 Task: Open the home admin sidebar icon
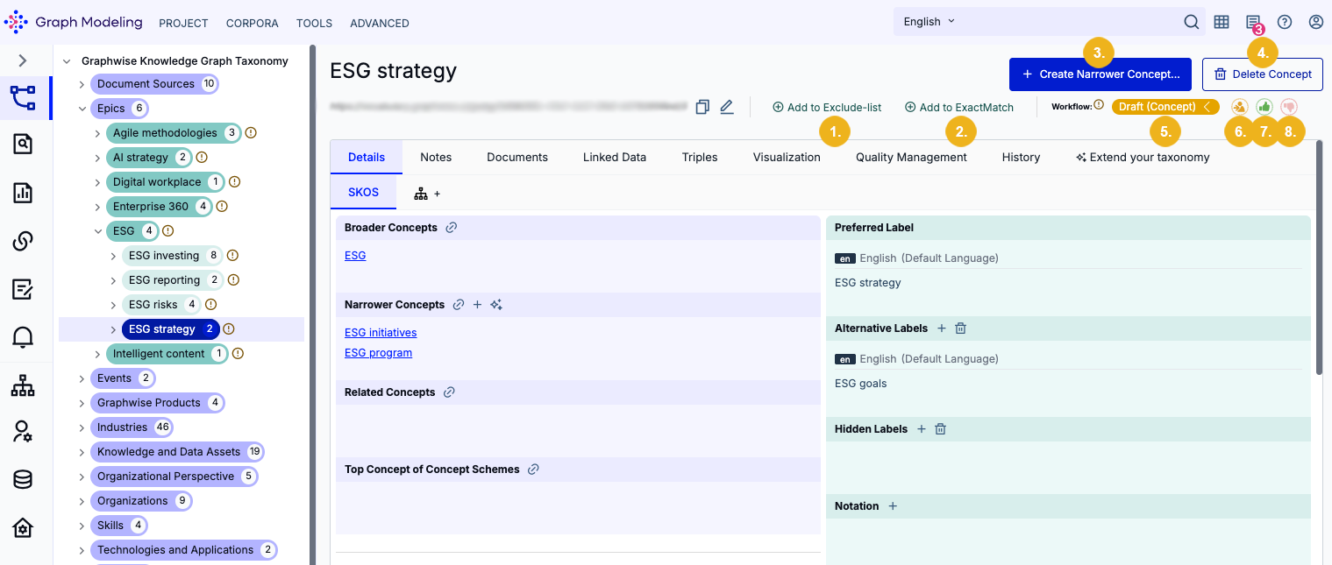pyautogui.click(x=23, y=527)
